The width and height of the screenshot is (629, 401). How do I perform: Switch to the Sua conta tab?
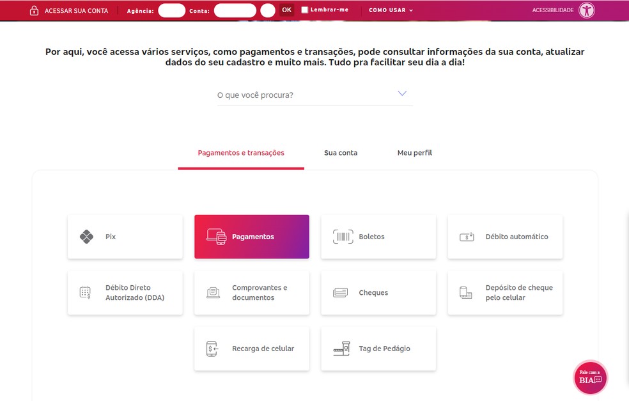point(340,152)
